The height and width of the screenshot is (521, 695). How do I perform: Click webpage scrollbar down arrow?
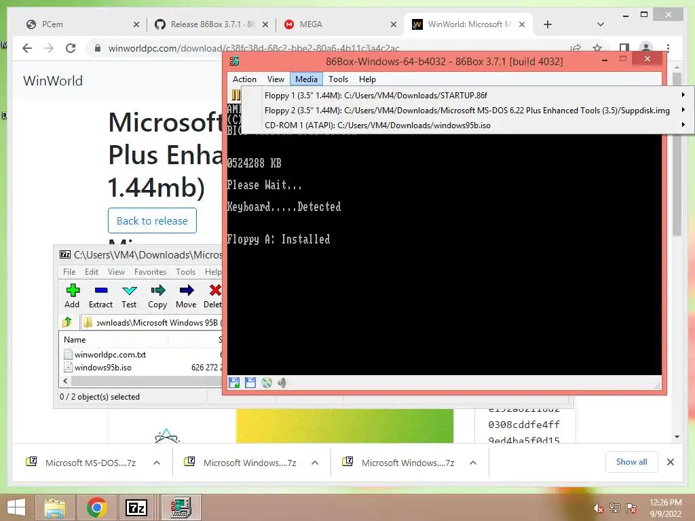point(677,437)
